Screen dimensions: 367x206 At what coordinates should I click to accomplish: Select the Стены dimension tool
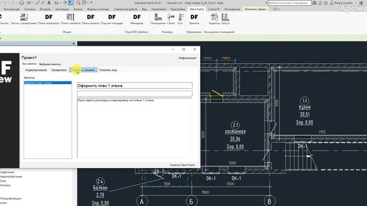pos(171,19)
